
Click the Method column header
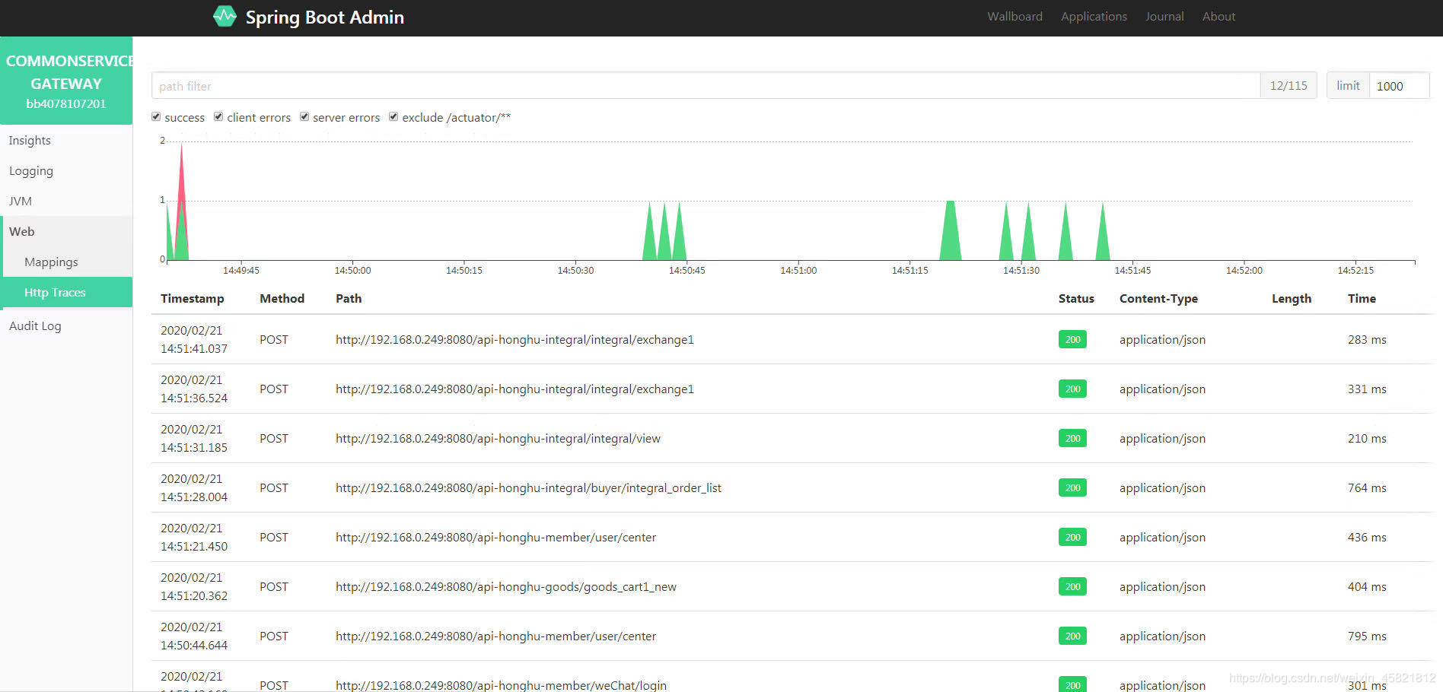(282, 299)
